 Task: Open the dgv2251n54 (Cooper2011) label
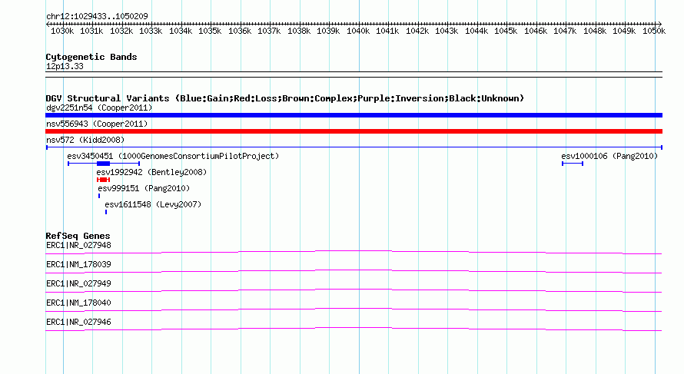pyautogui.click(x=99, y=108)
